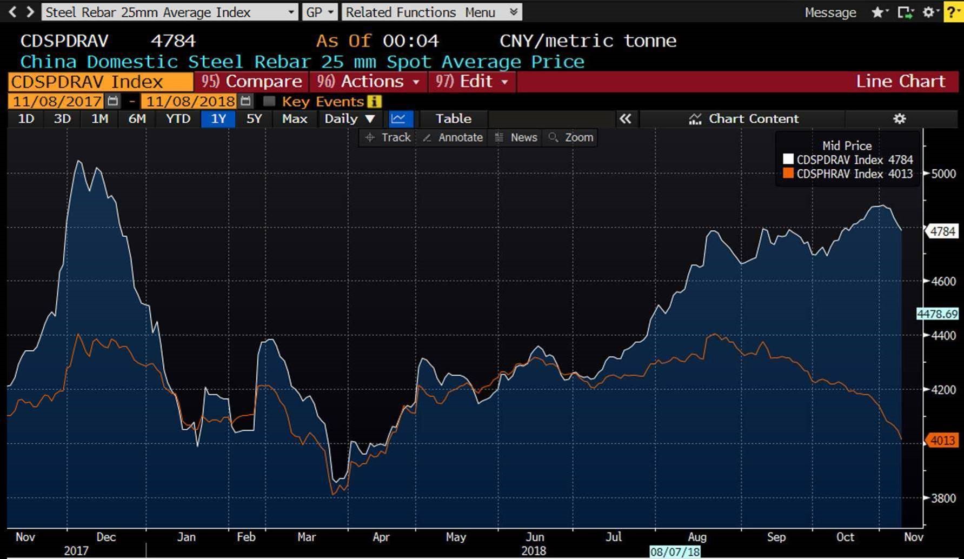Go back using the left arrow
The height and width of the screenshot is (559, 964).
click(12, 12)
